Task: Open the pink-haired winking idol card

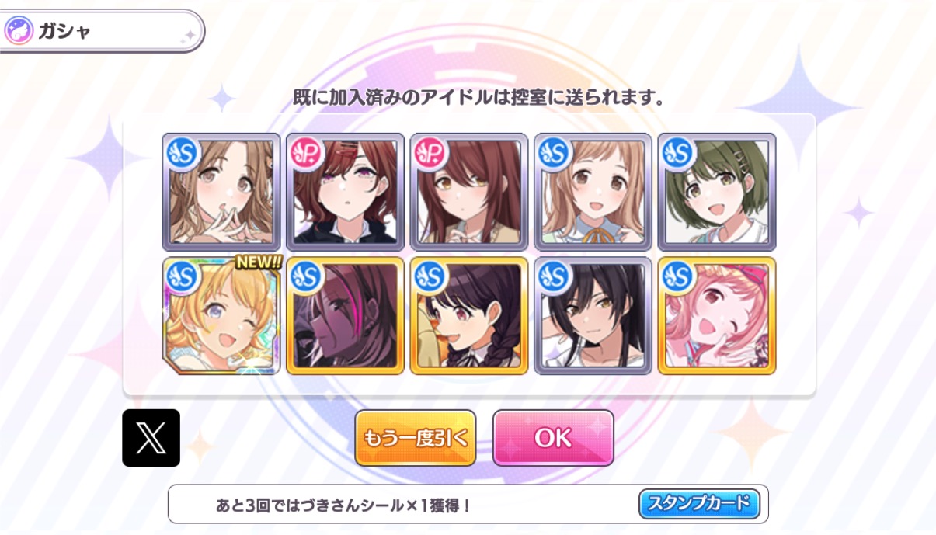Action: click(x=716, y=316)
